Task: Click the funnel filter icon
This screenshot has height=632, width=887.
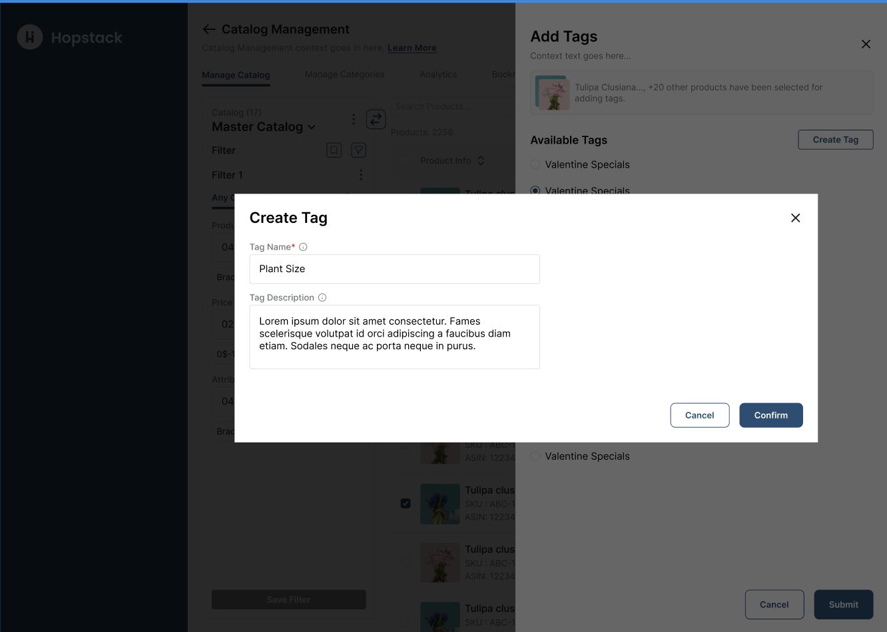Action: coord(359,150)
